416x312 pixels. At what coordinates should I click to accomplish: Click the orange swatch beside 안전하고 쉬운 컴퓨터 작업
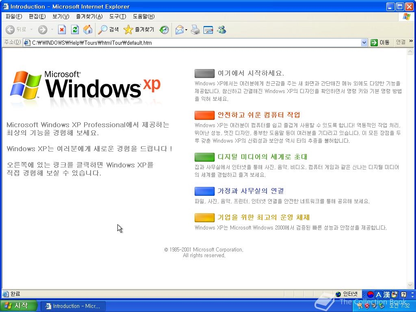tap(205, 115)
